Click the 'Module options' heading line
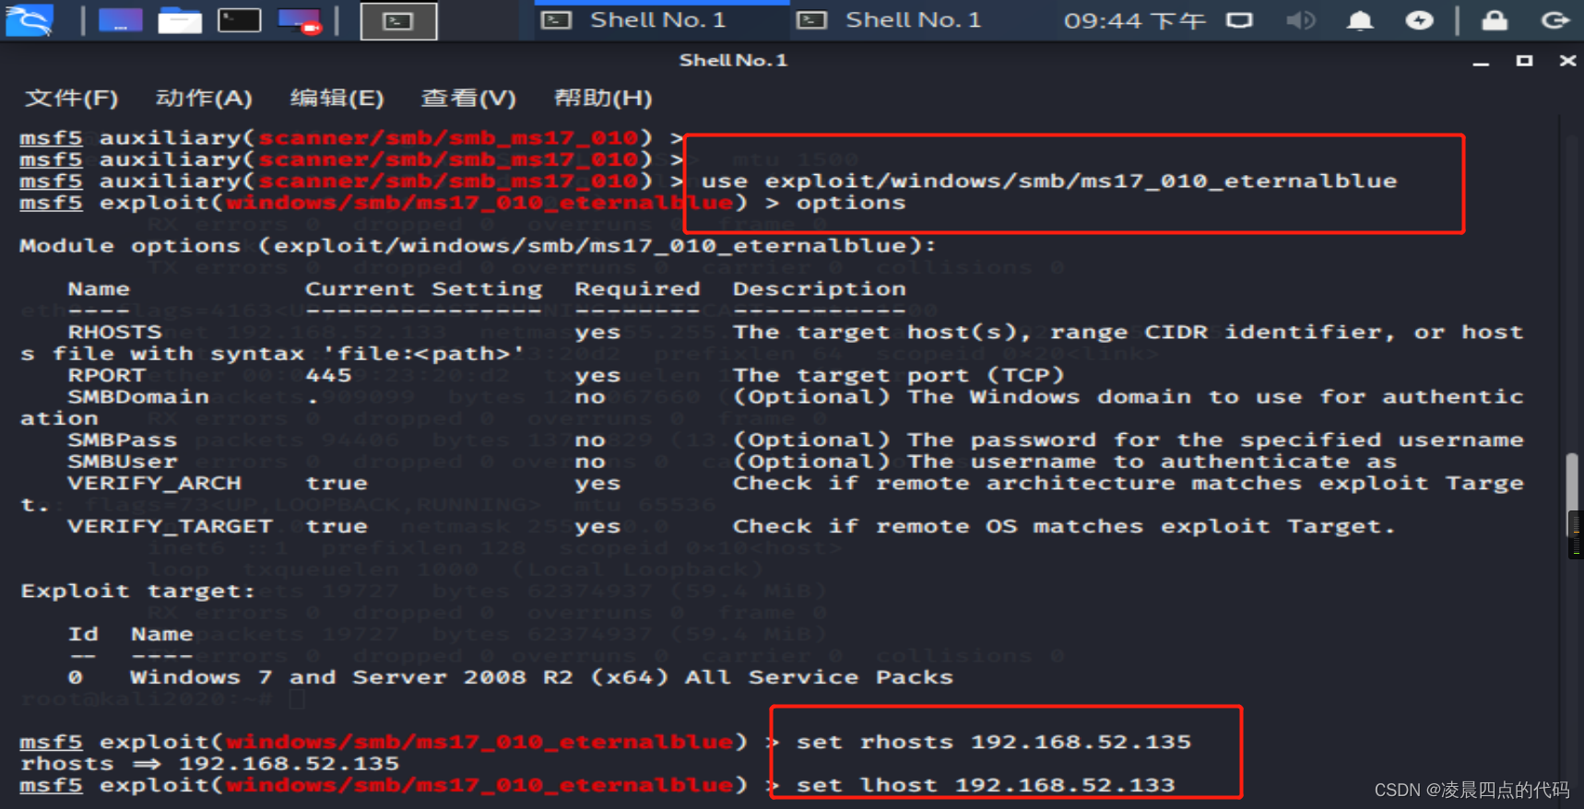The width and height of the screenshot is (1584, 809). coord(478,246)
